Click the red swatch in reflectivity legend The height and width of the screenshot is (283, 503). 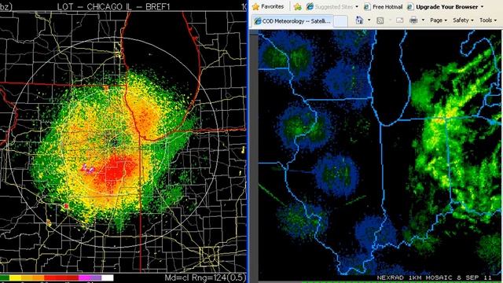coord(61,277)
